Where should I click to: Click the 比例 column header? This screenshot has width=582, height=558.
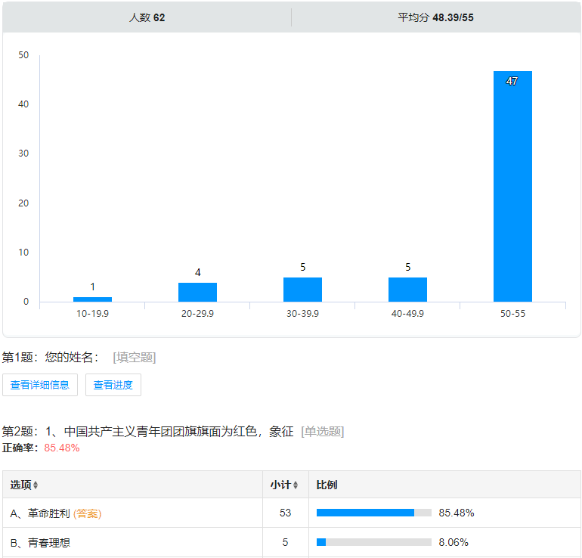327,485
